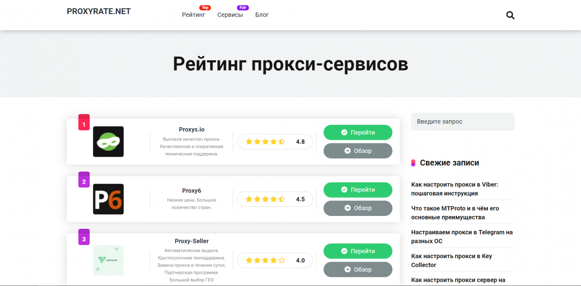The width and height of the screenshot is (581, 286).
Task: Click Перейти button for Proxys.io
Action: [x=358, y=132]
